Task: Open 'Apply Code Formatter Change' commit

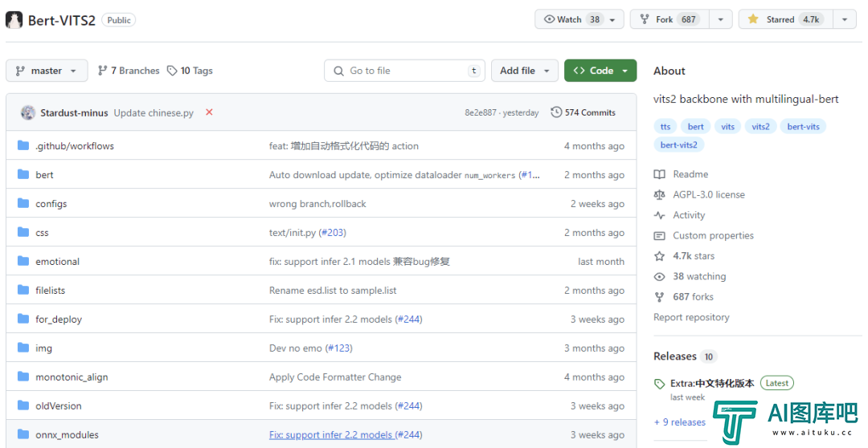Action: 335,377
